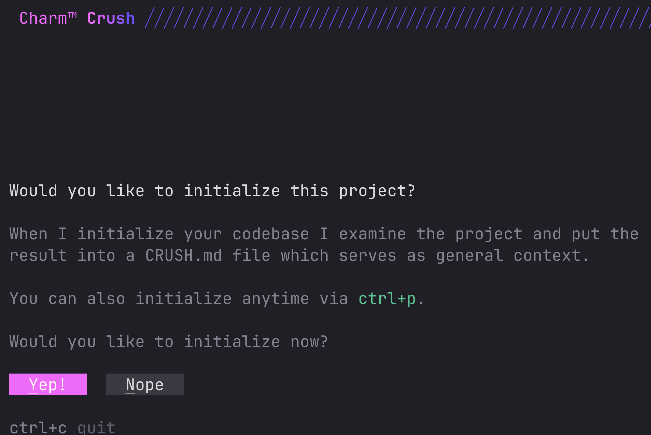Click the underlined N in Nope
This screenshot has height=435, width=651.
[x=130, y=385]
